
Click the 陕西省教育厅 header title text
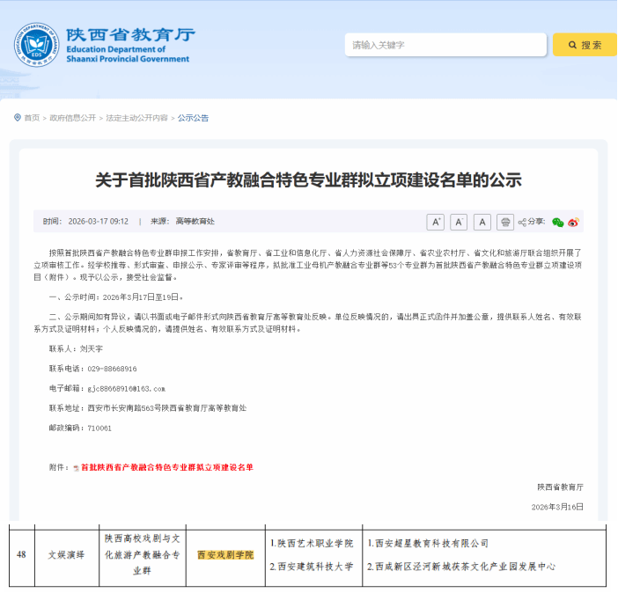click(130, 34)
